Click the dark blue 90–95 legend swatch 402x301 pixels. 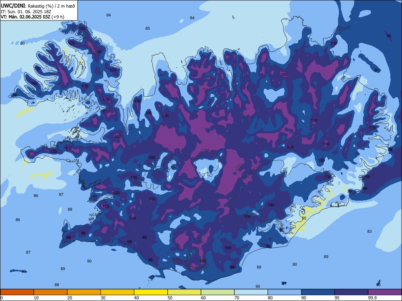point(318,292)
